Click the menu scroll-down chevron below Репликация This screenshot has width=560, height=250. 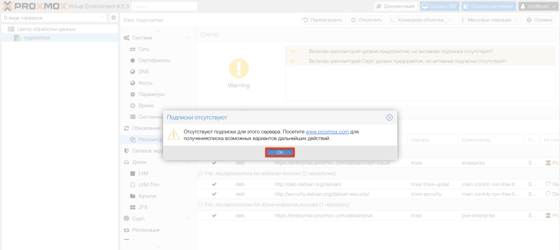(159, 247)
